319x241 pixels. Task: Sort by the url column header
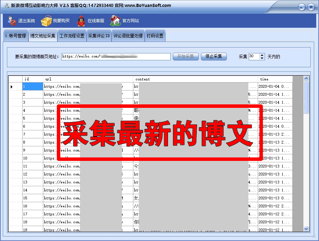point(88,79)
